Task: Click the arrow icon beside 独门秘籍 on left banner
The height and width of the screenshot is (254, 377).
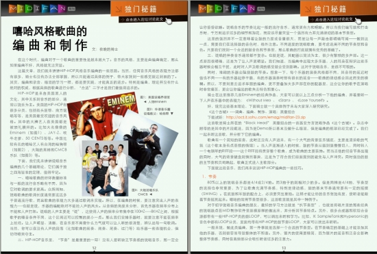Action: click(x=119, y=9)
